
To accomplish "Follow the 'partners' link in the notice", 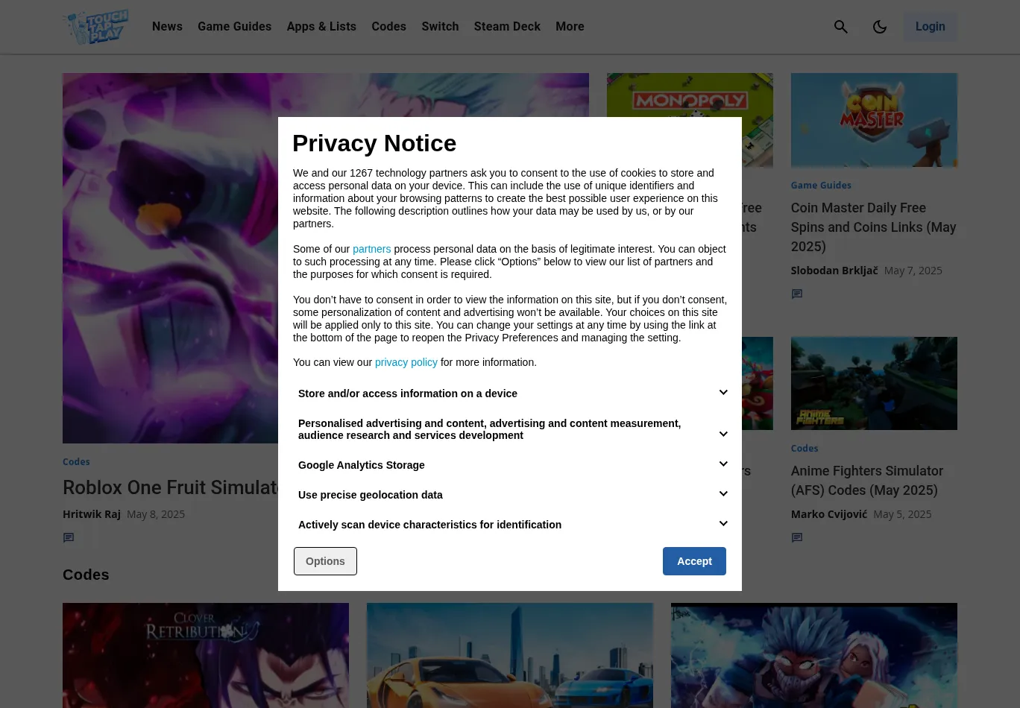I will [x=371, y=249].
